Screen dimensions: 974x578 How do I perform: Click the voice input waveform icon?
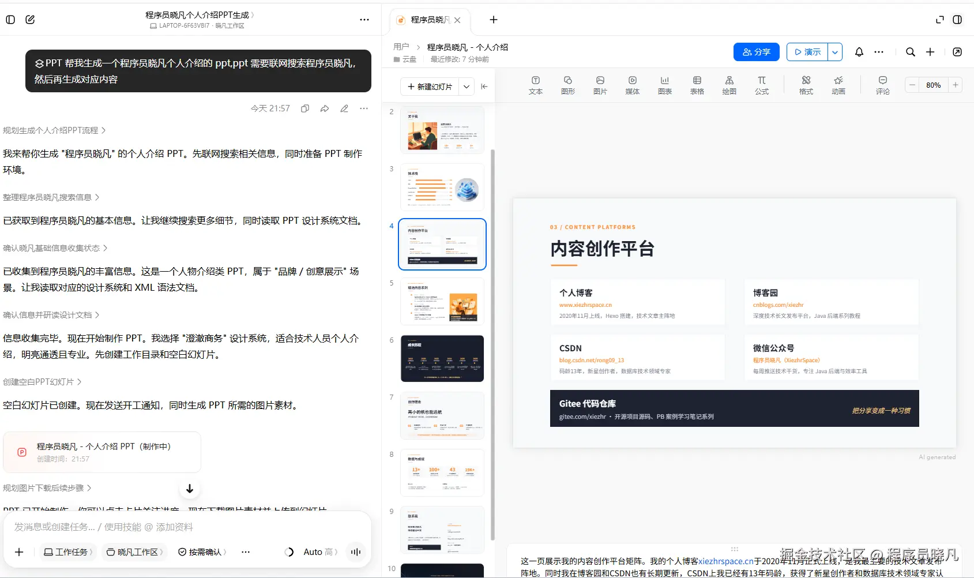pyautogui.click(x=356, y=552)
